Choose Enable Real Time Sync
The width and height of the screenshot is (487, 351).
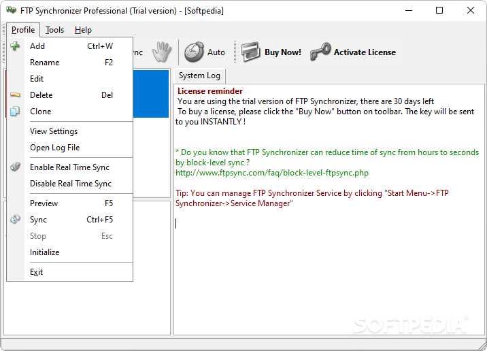70,167
